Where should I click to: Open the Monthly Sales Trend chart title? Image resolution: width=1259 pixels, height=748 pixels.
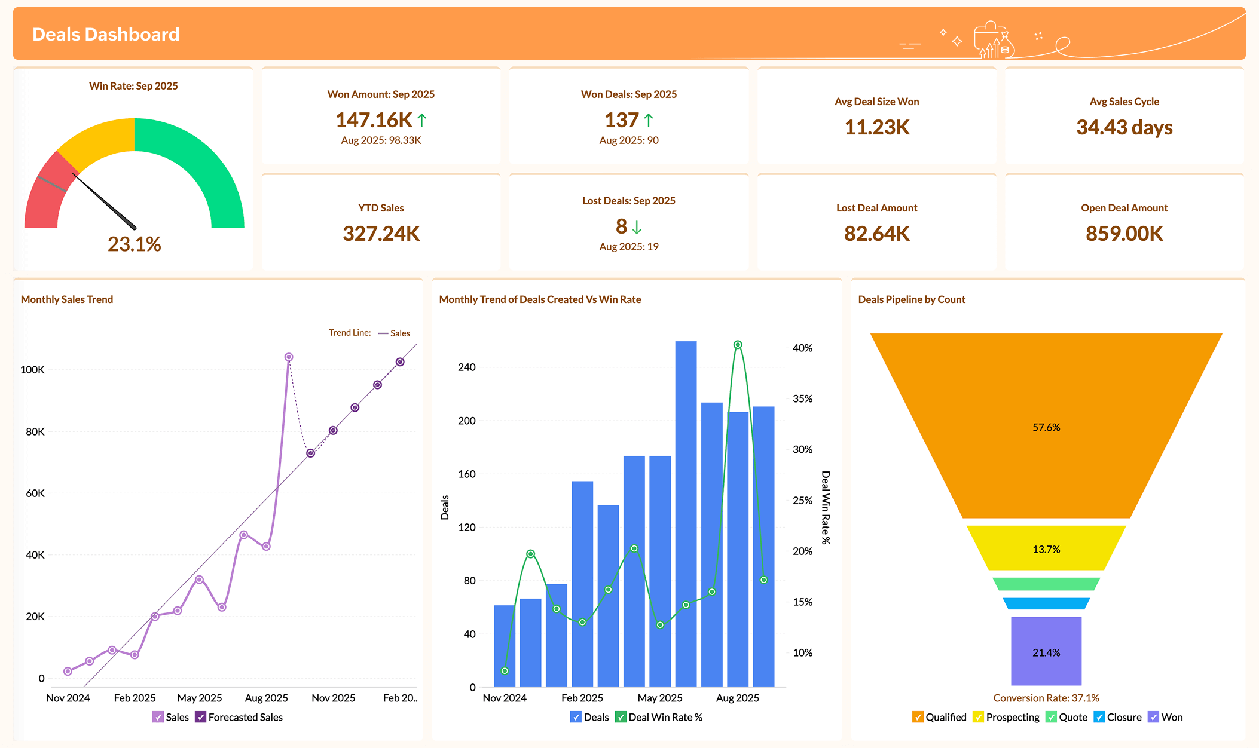click(67, 299)
